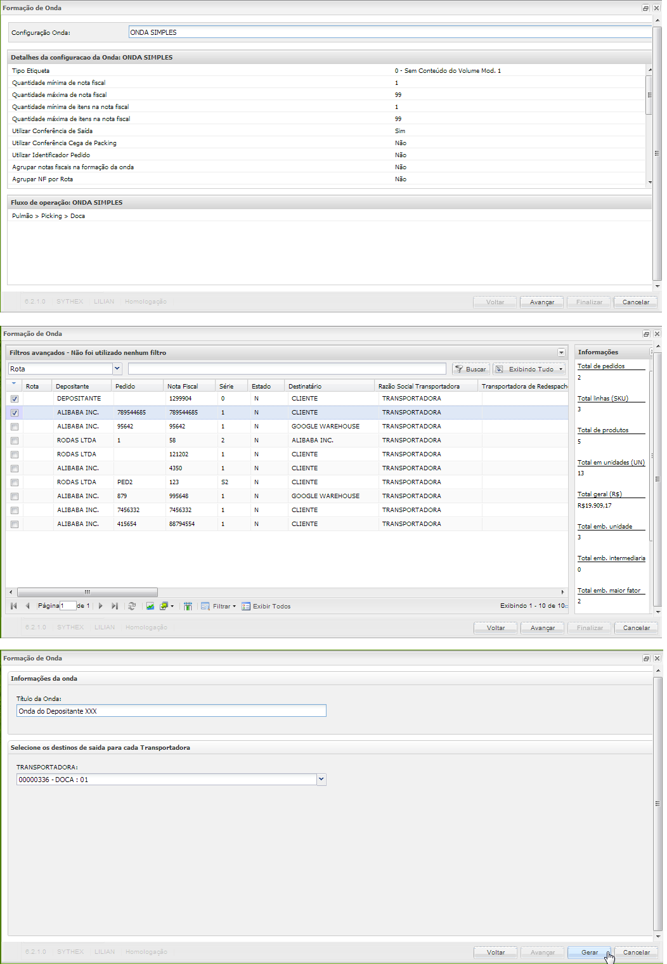
Task: Sort by the Estado column header
Action: point(266,386)
